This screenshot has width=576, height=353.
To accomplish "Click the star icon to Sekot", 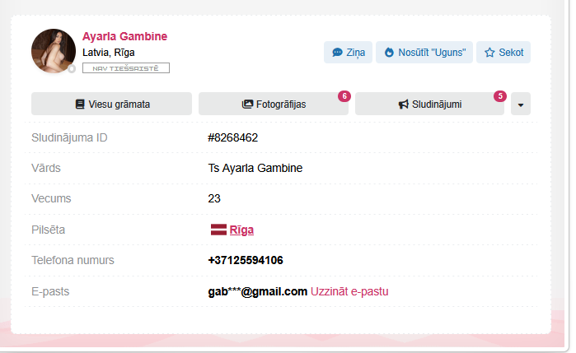I will point(489,53).
